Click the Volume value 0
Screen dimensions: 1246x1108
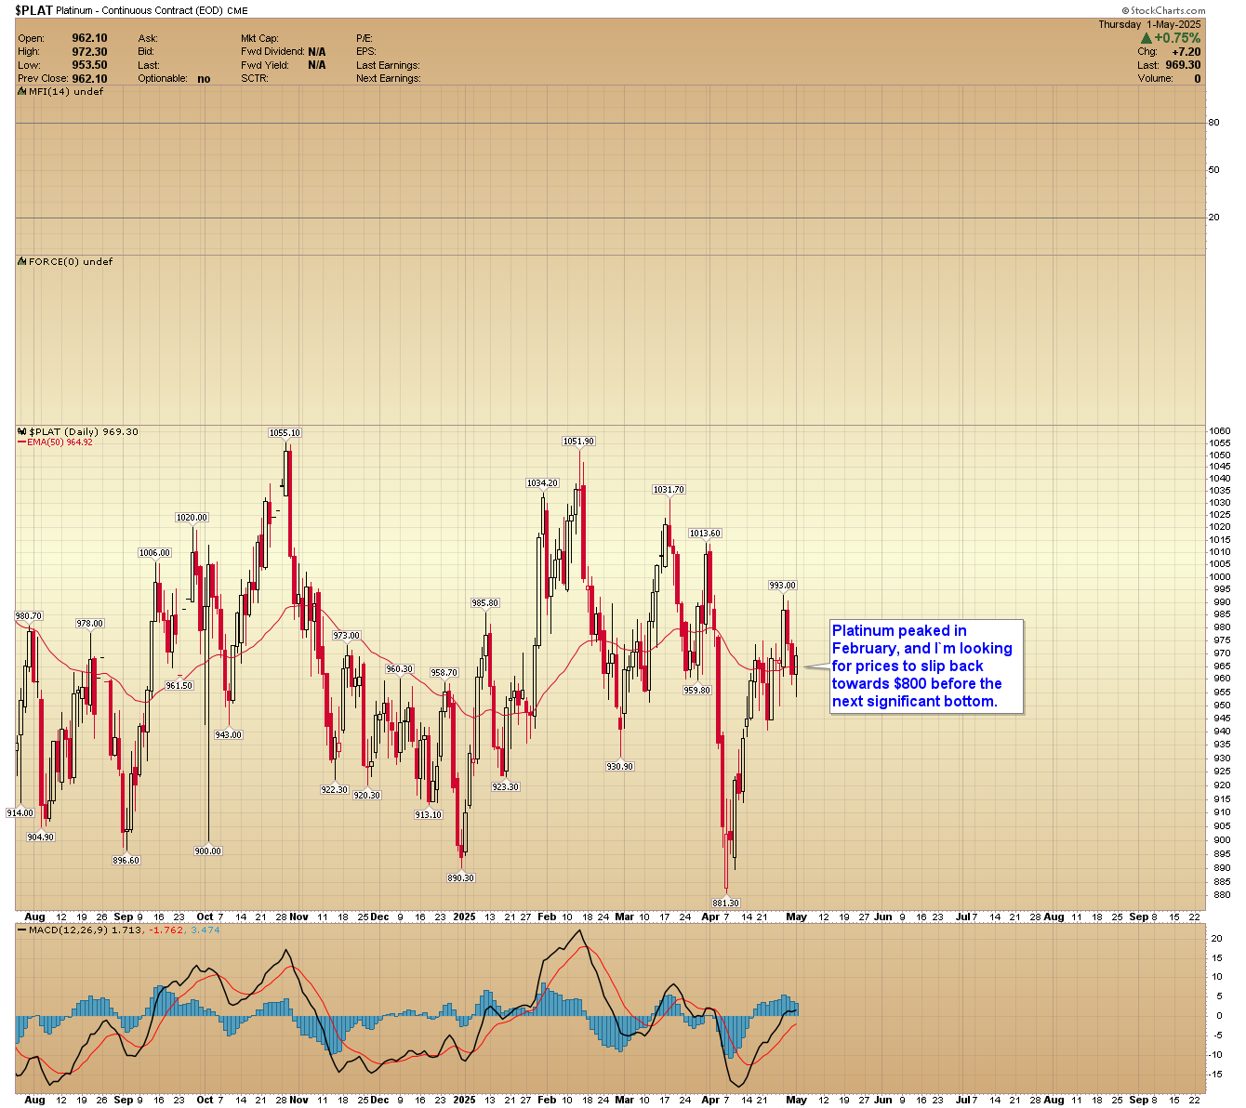[x=1198, y=79]
